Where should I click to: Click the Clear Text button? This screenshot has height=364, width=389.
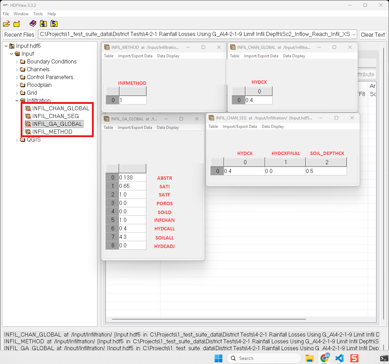(x=373, y=35)
